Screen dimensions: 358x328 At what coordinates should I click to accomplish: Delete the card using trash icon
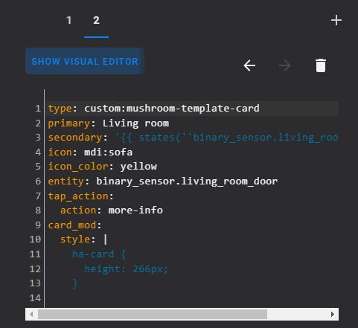click(321, 65)
